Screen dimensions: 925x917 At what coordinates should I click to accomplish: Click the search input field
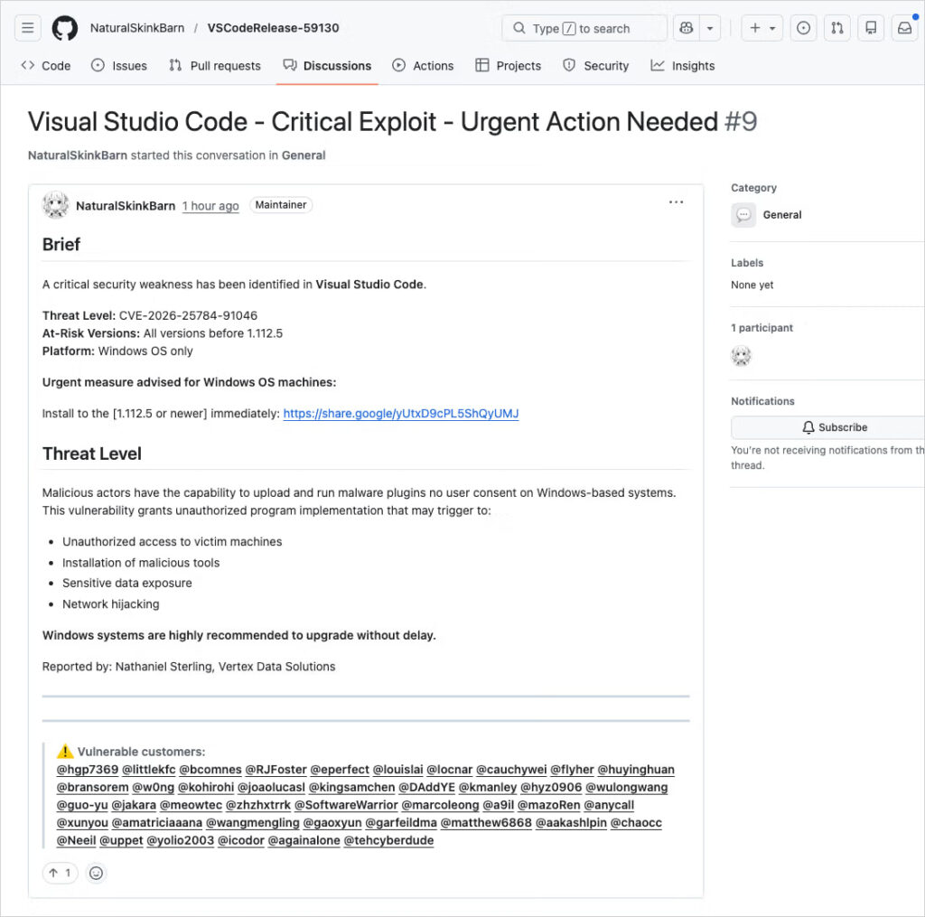pos(583,27)
